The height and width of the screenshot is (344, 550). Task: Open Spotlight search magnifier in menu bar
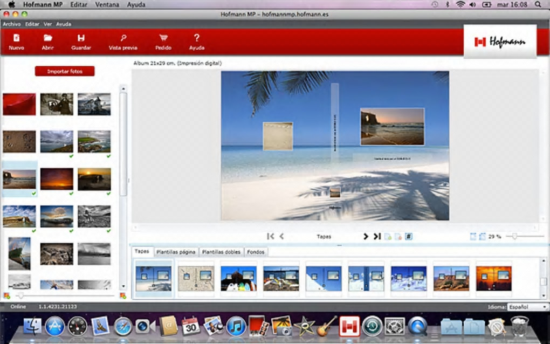(x=538, y=4)
